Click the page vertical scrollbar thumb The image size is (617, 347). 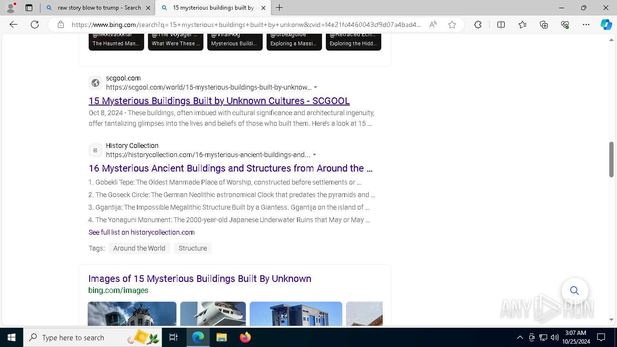[x=611, y=159]
